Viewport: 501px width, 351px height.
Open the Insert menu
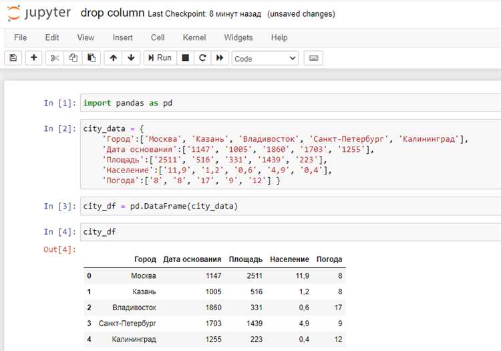122,37
